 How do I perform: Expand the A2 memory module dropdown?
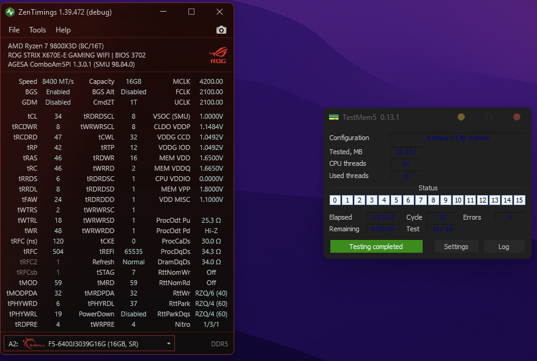point(168,343)
